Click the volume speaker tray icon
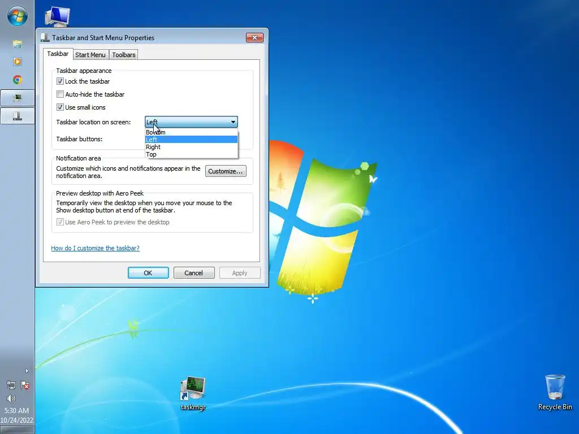 [x=11, y=398]
